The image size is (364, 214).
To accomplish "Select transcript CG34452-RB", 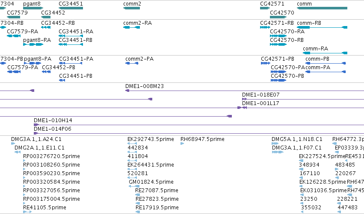I will click(x=46, y=27).
